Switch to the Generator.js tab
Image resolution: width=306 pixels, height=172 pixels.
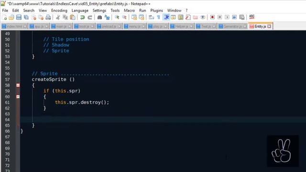tap(232, 26)
